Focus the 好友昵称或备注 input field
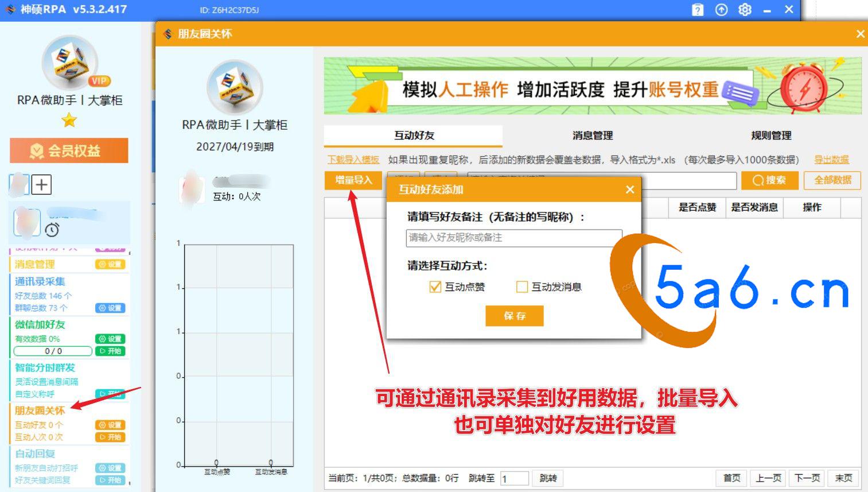Viewport: 868px width, 492px height. click(x=513, y=238)
